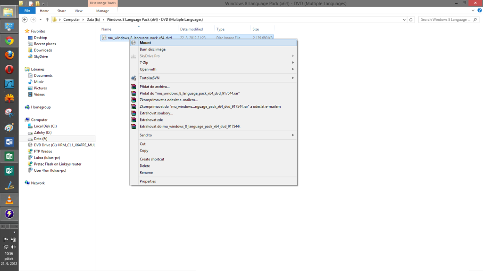The image size is (483, 271).
Task: Click the DVD Drive (G:) disc icon
Action: click(30, 145)
